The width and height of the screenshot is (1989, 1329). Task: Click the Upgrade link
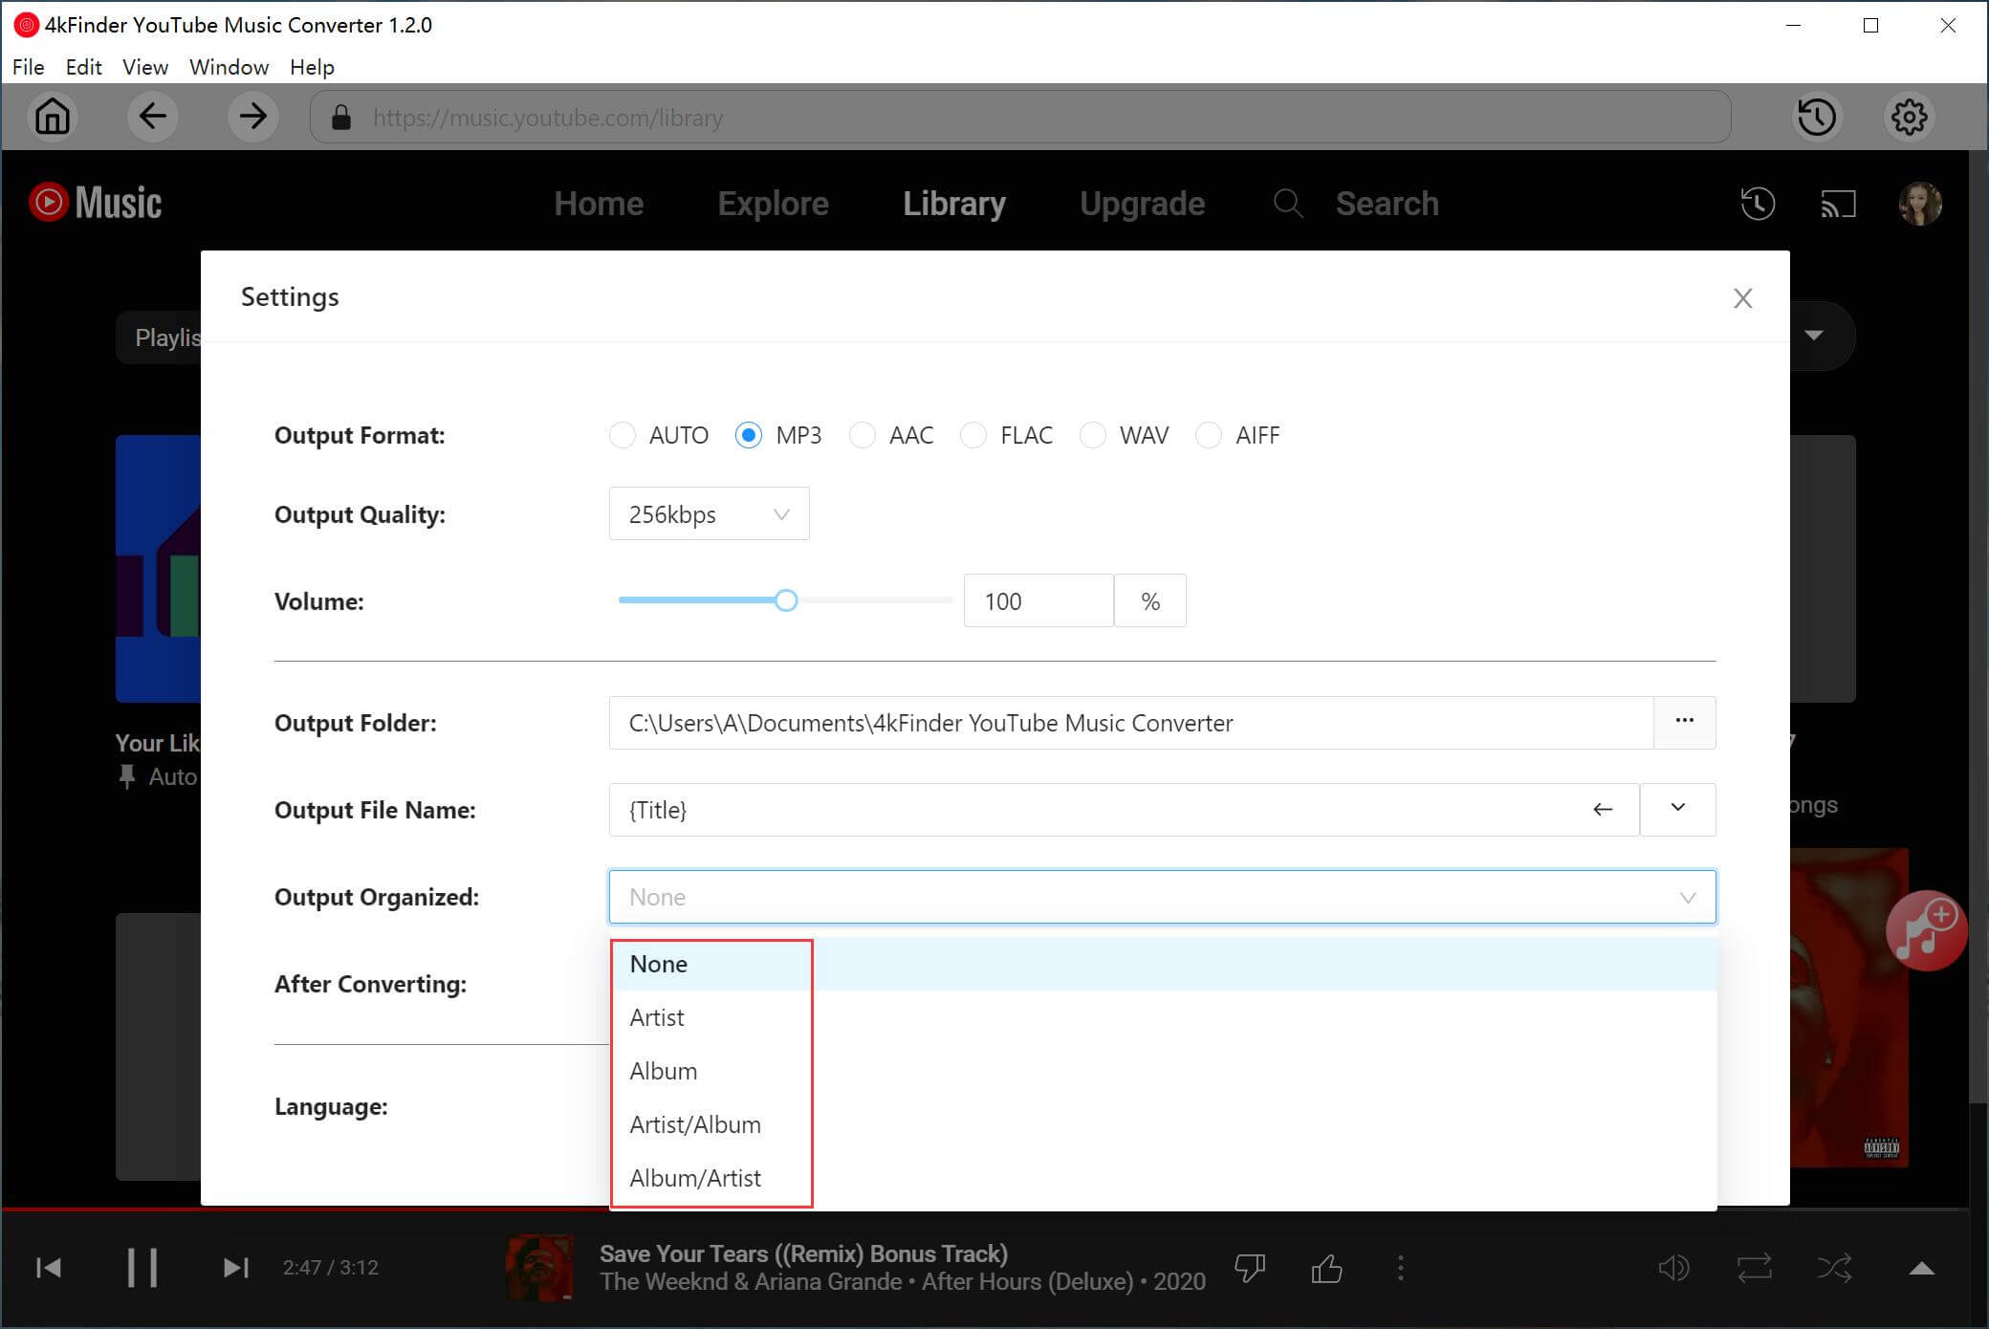(x=1142, y=203)
